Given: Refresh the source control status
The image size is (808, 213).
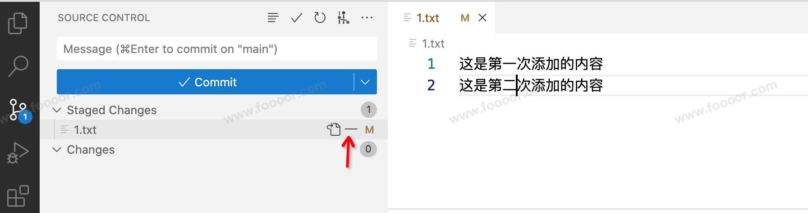Looking at the screenshot, I should coord(320,18).
